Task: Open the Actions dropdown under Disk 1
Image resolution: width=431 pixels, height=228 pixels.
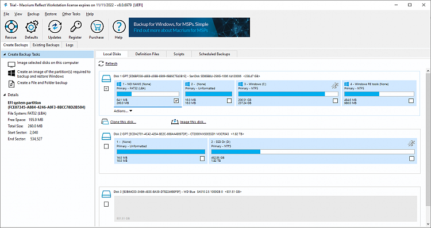Action: (123, 111)
